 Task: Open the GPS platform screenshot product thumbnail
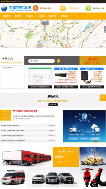click(40, 77)
